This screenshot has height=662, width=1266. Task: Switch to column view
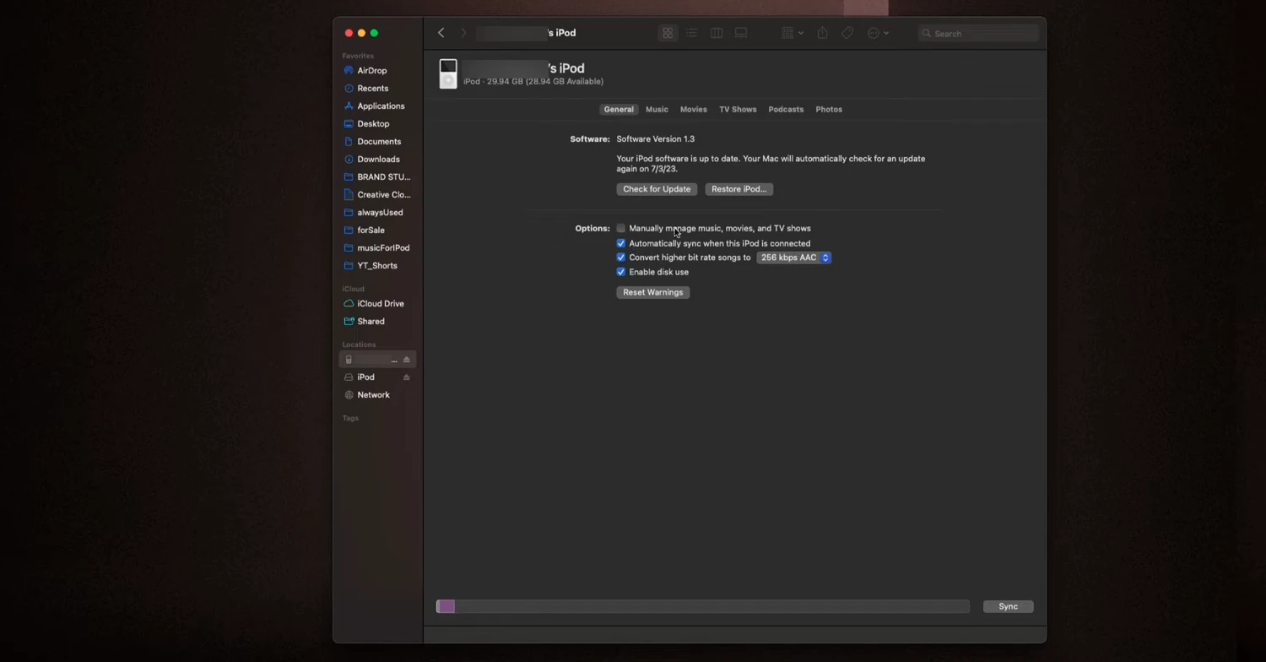pyautogui.click(x=717, y=33)
